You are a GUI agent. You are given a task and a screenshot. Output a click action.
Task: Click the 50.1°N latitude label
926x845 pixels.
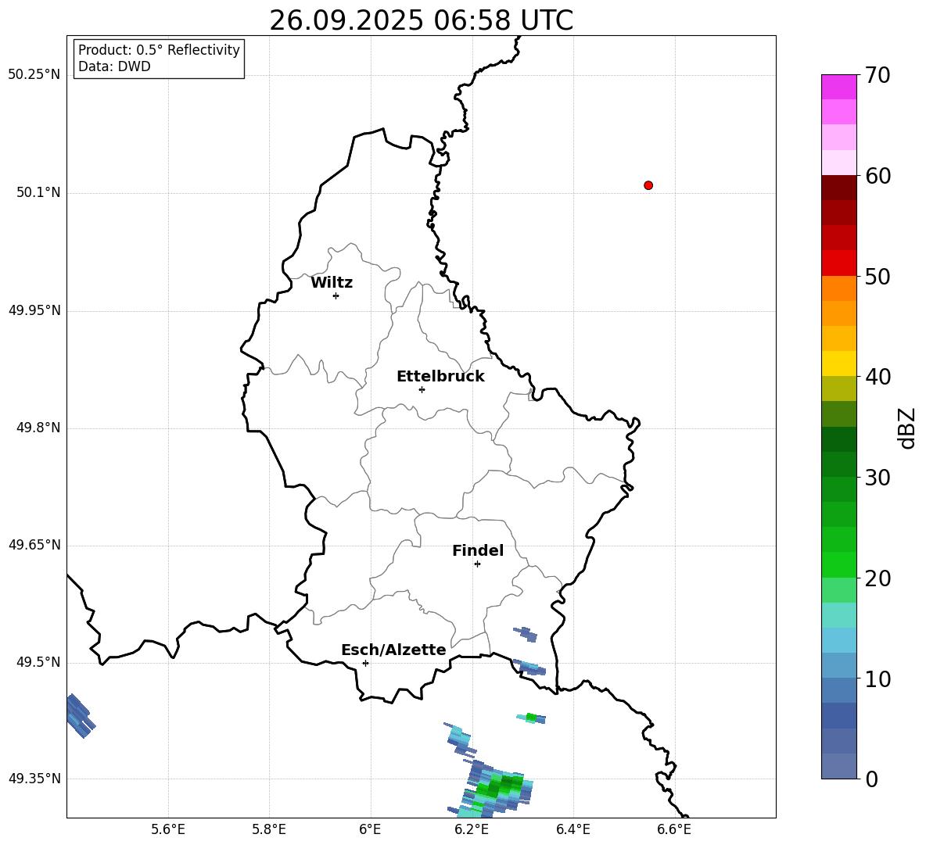point(38,193)
